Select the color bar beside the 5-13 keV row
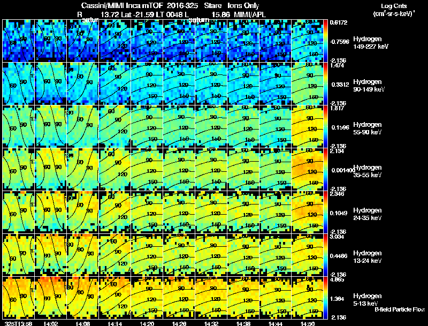The width and height of the screenshot is (428, 326). tap(325, 298)
